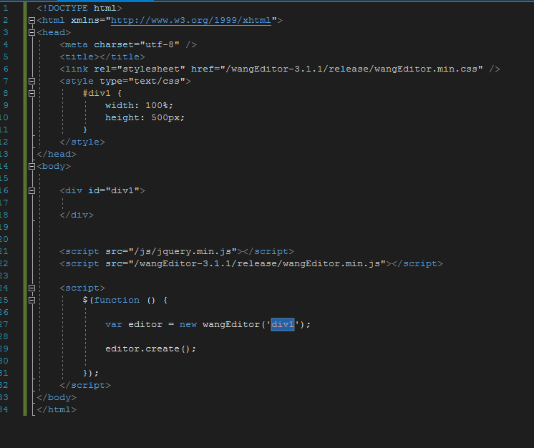
Task: Collapse the body tag fold toggle
Action: (x=31, y=167)
